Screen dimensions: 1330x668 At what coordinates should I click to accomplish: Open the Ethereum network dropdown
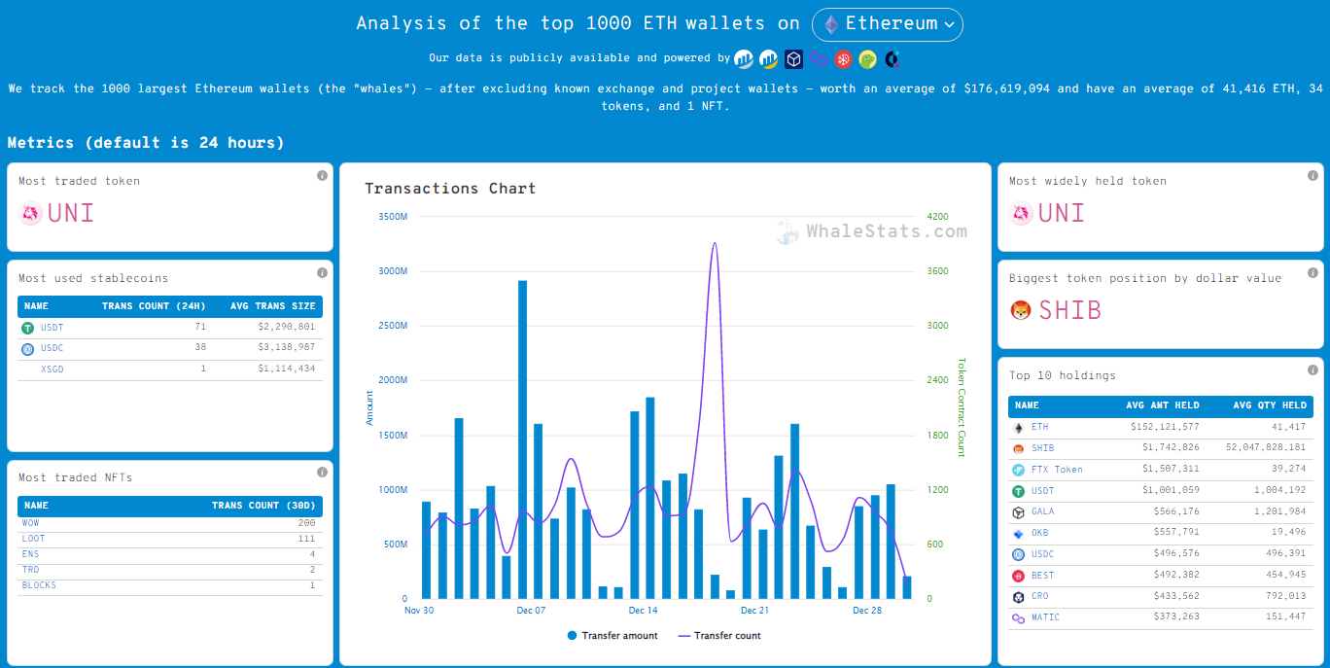888,24
